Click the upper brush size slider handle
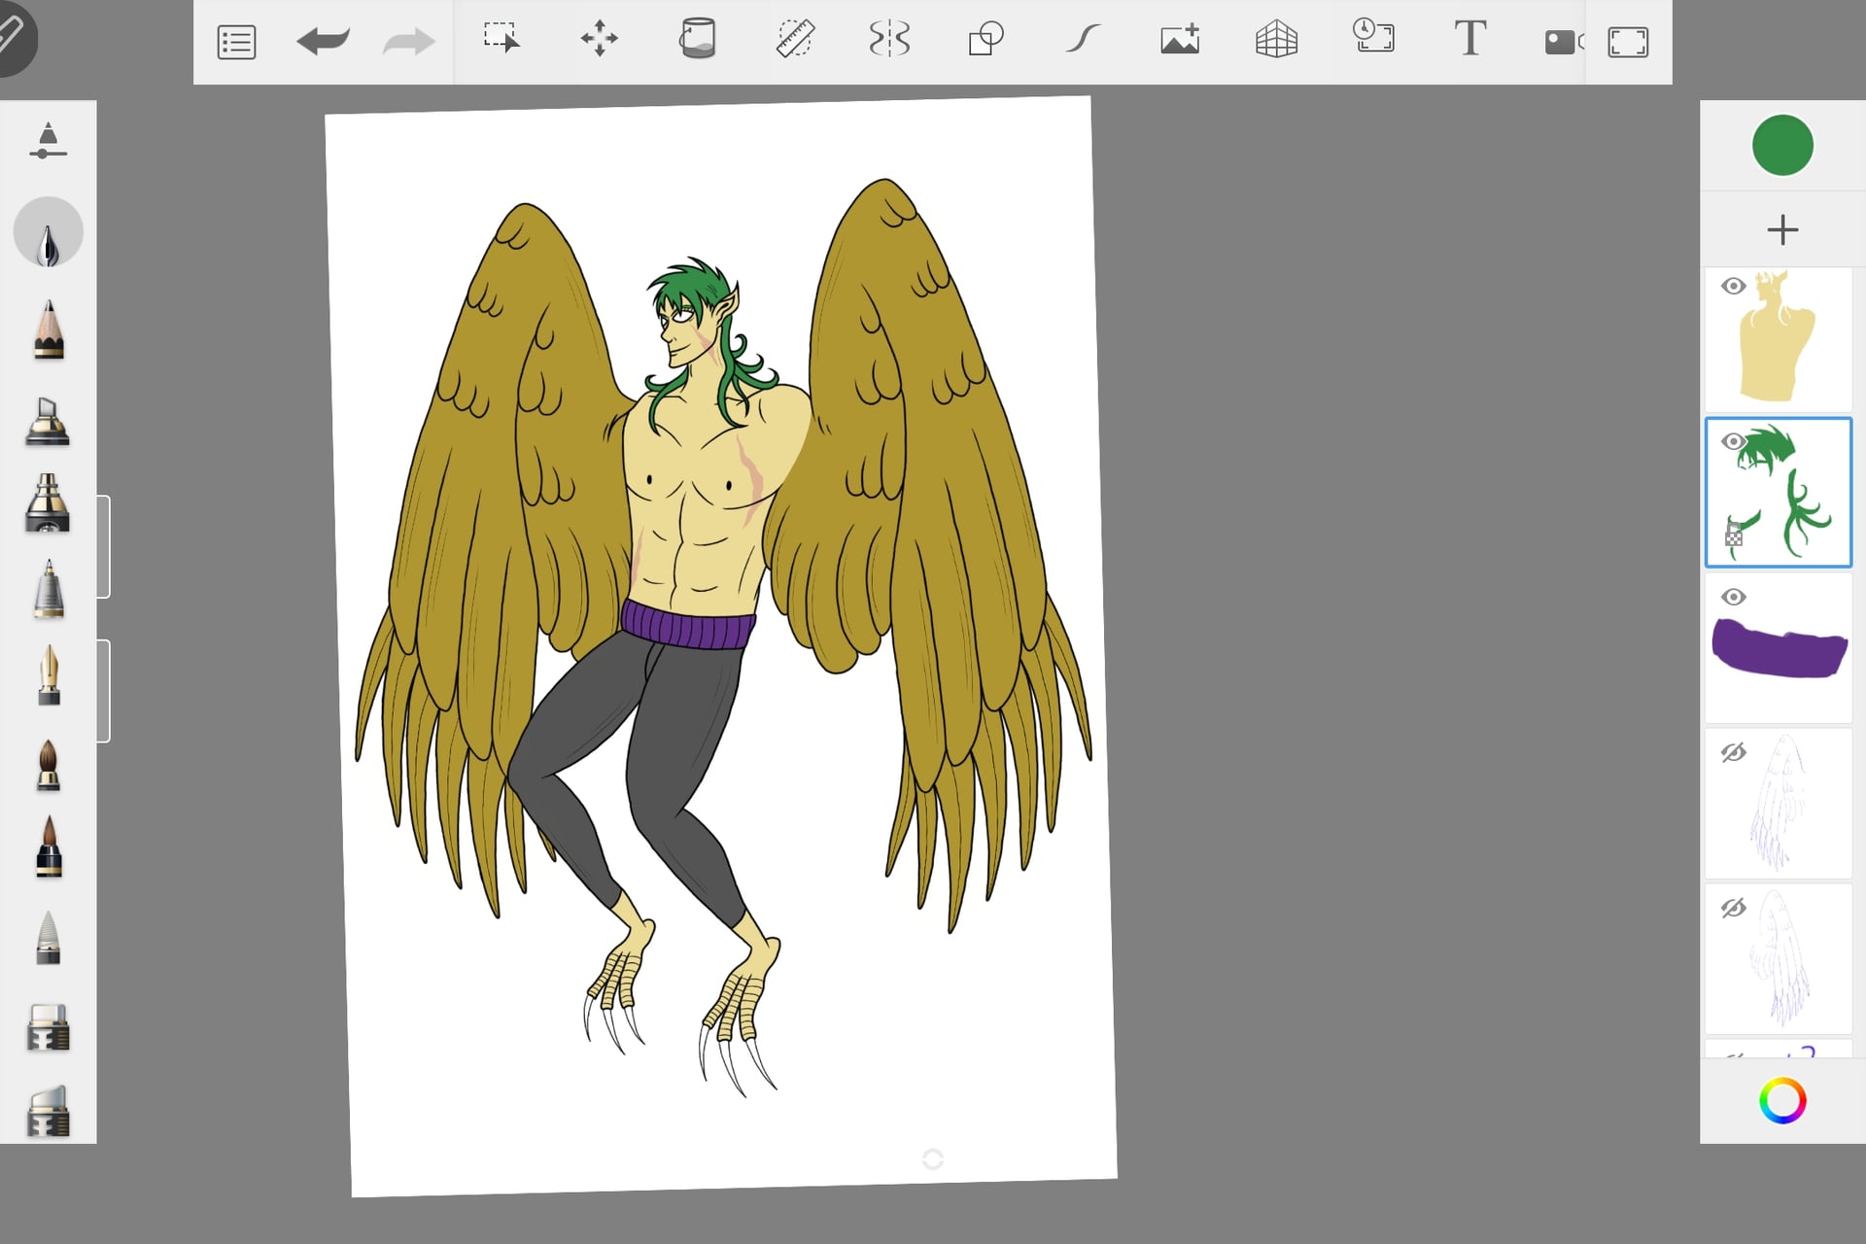1866x1244 pixels. (x=103, y=546)
